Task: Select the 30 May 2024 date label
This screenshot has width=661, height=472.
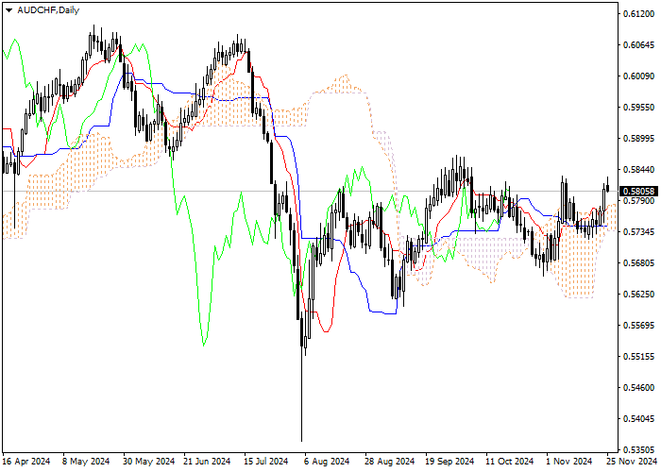Action: tap(148, 462)
